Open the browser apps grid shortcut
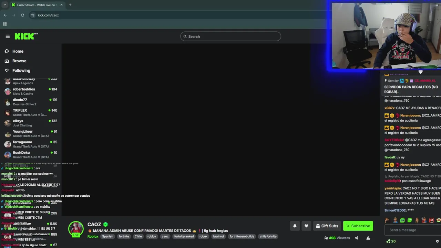The width and height of the screenshot is (441, 248). [5, 24]
